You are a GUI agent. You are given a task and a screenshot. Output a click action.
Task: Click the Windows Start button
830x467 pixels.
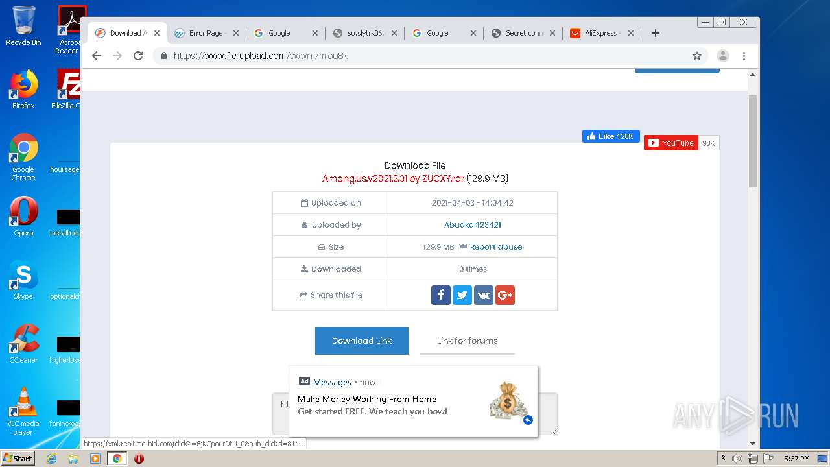tap(18, 458)
